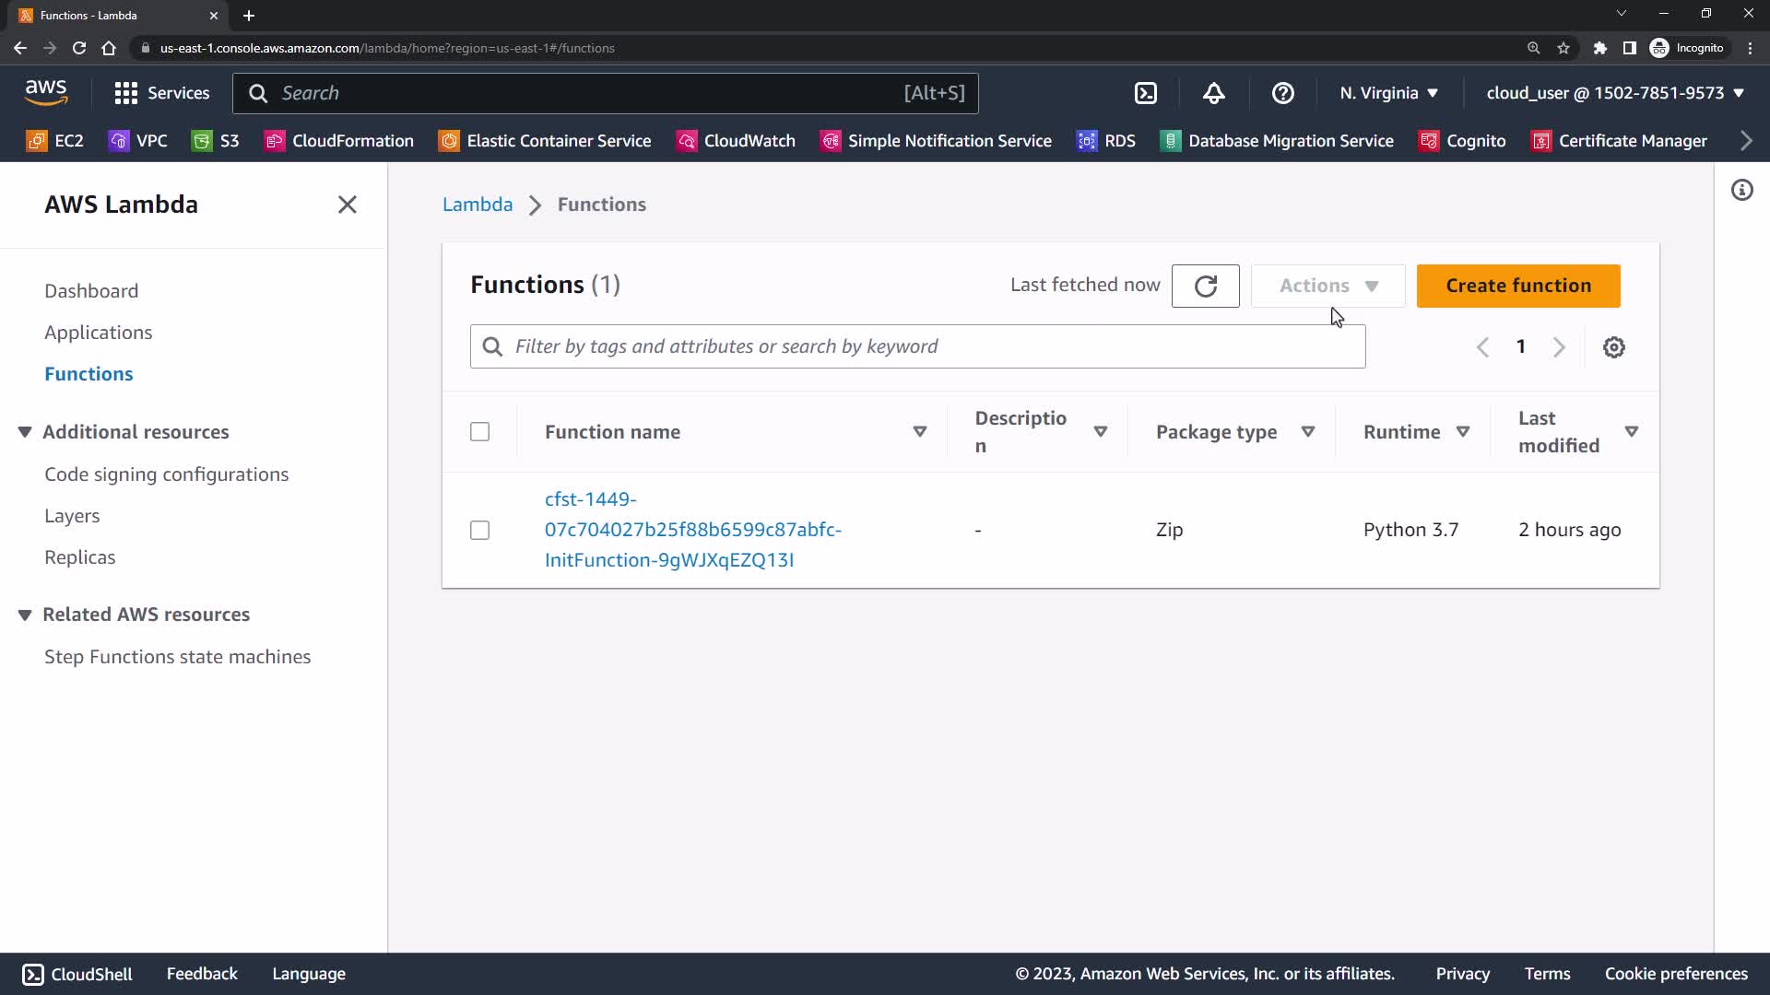Screen dimensions: 1770x995
Task: Open the cfst-1449 InitFunction link
Action: (692, 530)
